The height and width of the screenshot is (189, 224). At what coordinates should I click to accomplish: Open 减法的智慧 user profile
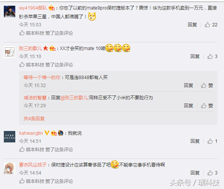pyautogui.click(x=35, y=98)
